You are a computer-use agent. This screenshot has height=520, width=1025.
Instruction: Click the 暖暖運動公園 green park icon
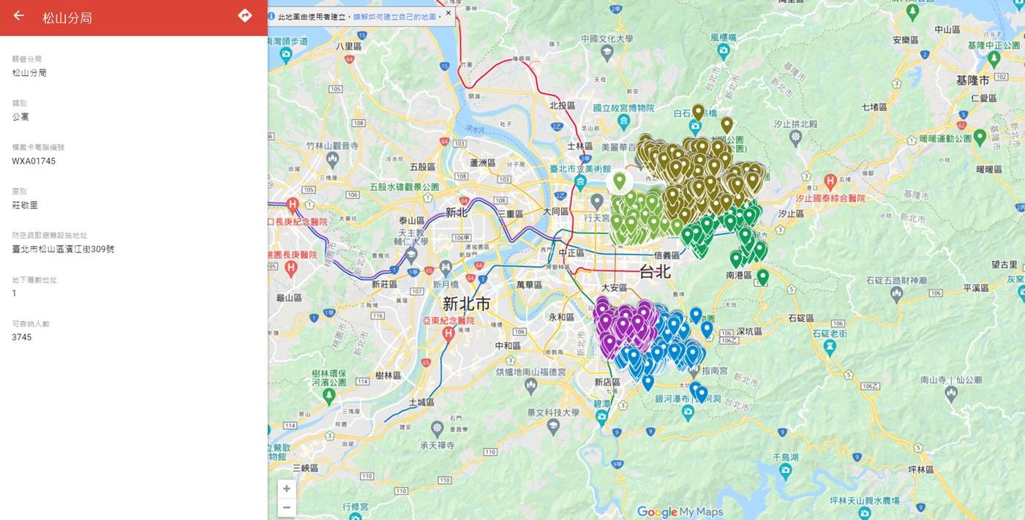[x=980, y=137]
